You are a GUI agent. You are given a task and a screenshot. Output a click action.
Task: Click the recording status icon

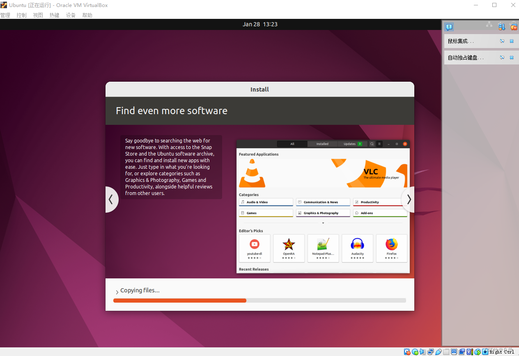[462, 352]
